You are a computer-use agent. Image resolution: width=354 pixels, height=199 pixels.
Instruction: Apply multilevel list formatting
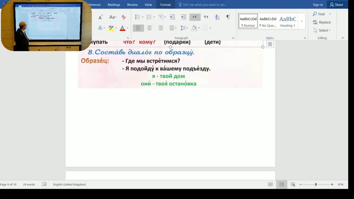click(161, 17)
